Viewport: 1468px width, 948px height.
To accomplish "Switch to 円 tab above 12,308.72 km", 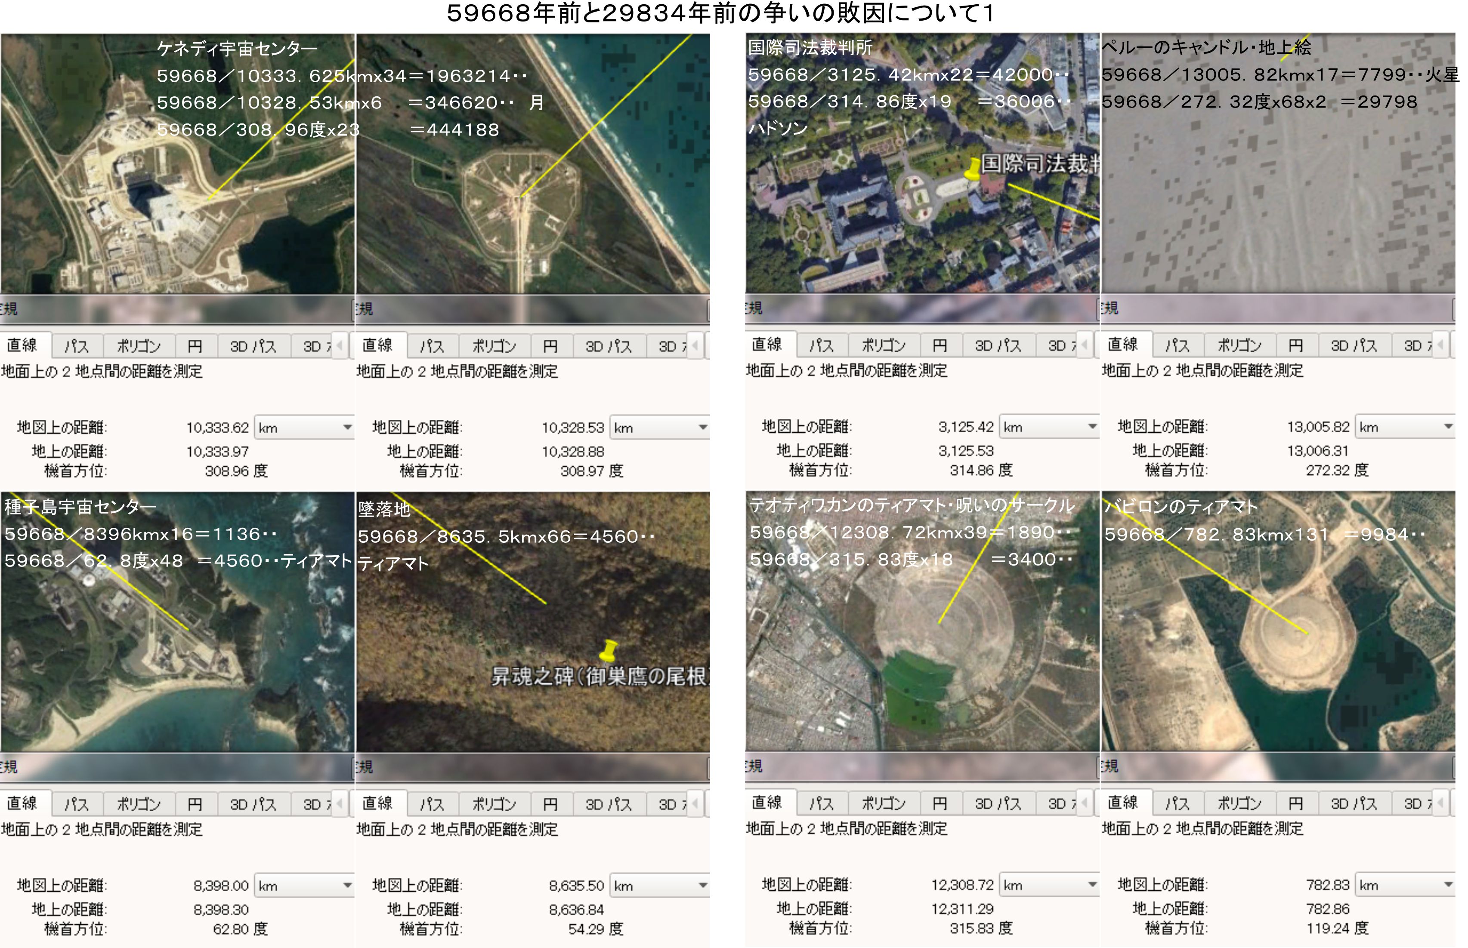I will click(x=940, y=803).
